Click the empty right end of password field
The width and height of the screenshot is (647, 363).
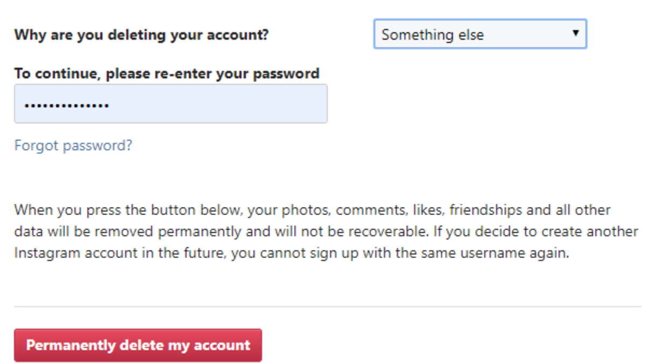click(x=291, y=104)
